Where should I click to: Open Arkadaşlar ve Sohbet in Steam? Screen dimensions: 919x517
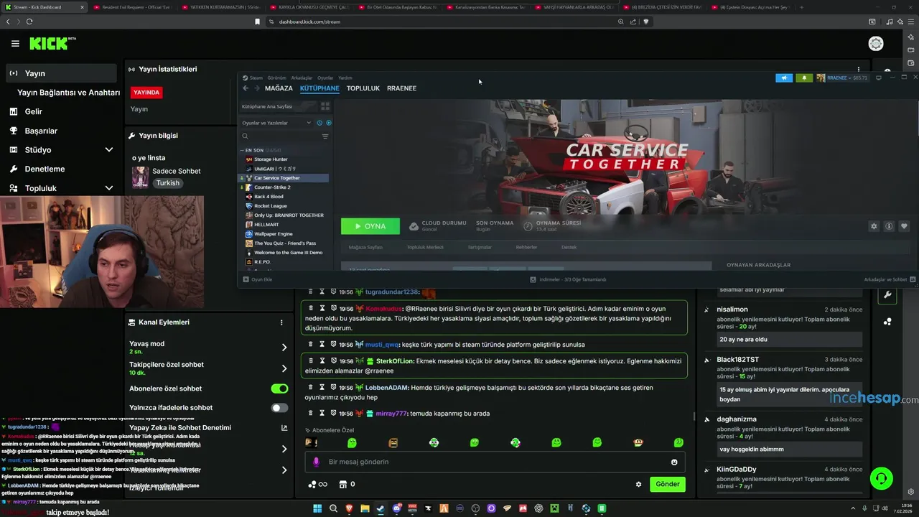(889, 279)
